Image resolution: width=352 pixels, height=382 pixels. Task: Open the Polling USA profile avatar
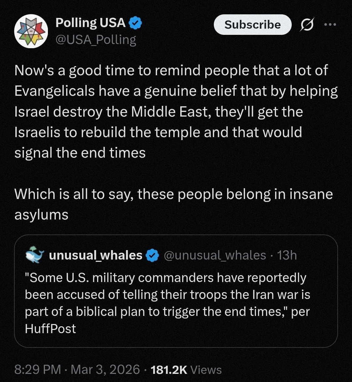coord(31,31)
